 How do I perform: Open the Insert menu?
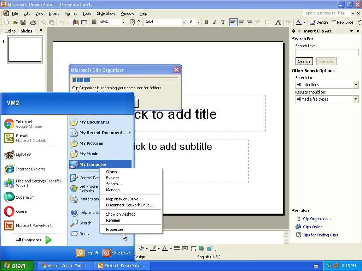54,13
